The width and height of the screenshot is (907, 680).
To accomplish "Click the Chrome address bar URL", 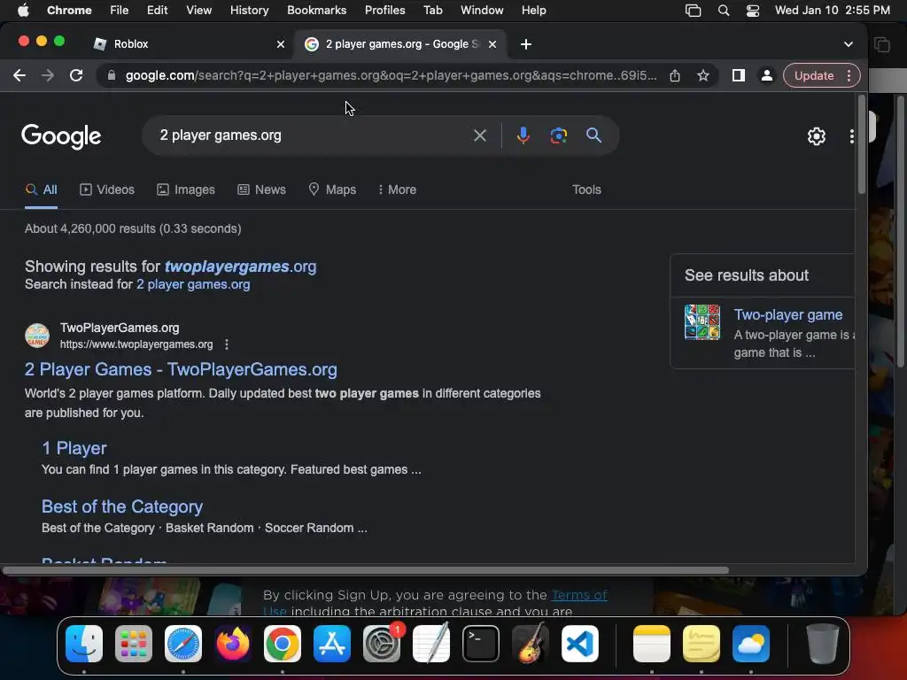I will click(391, 75).
